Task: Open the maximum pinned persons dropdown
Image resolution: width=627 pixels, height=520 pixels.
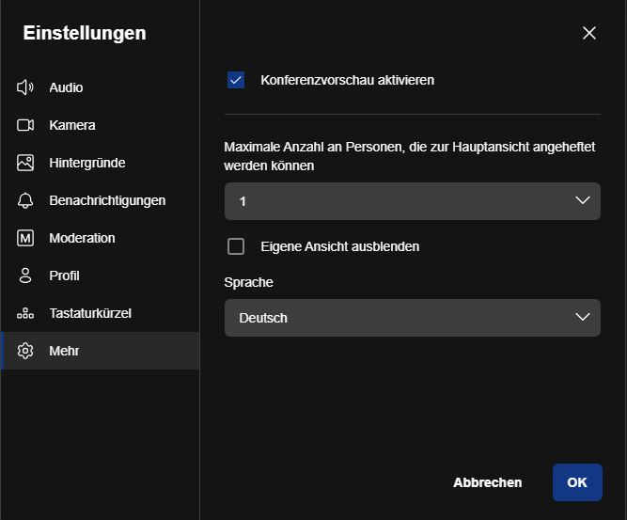Action: pos(413,201)
